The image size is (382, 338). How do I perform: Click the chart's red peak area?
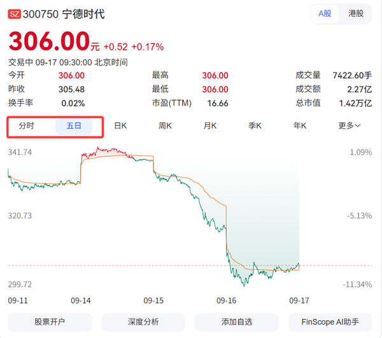(x=107, y=153)
